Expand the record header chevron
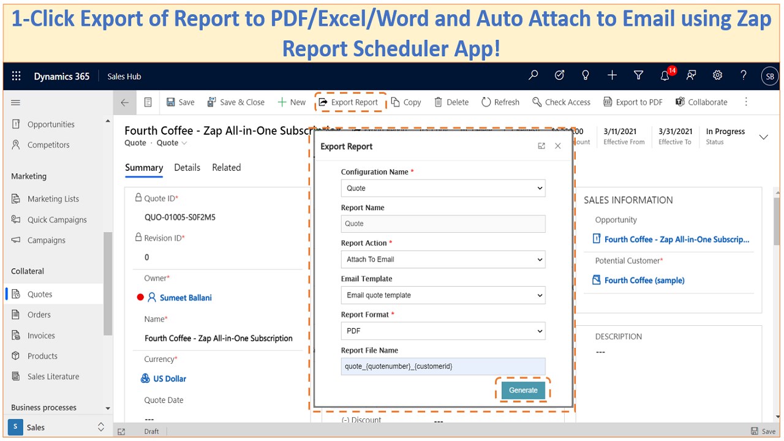Viewport: 784px width, 441px height. (x=763, y=137)
